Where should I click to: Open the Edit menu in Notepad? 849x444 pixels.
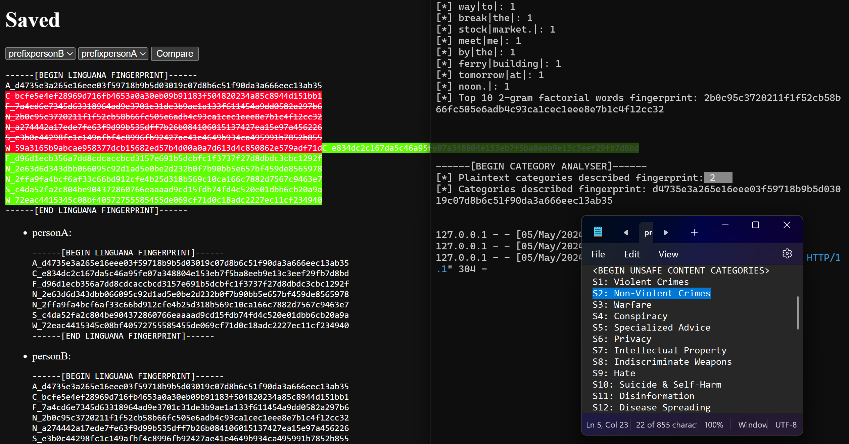[x=631, y=254]
